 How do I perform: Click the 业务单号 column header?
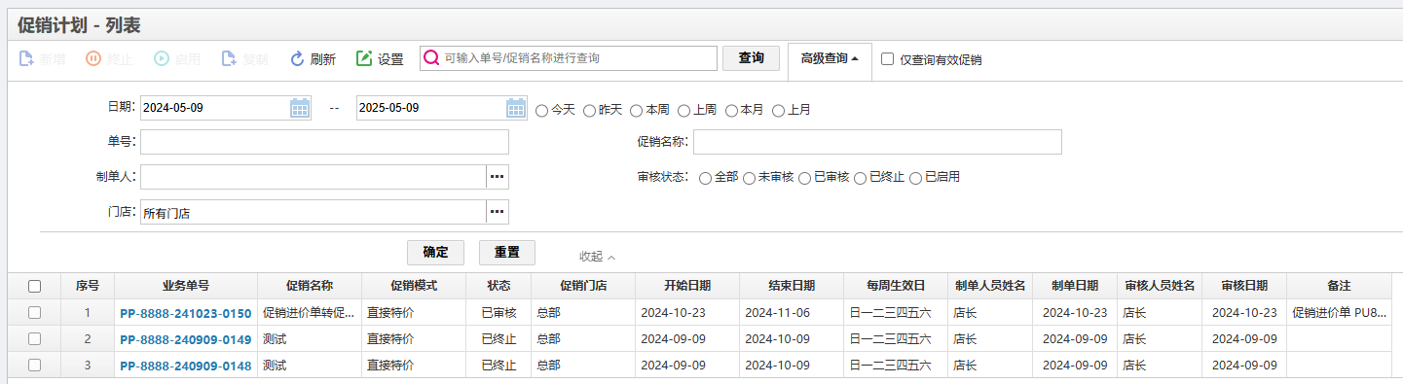tap(186, 286)
